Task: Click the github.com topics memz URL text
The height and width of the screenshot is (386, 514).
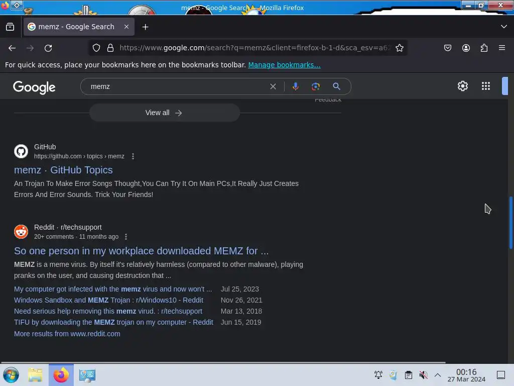Action: (79, 156)
